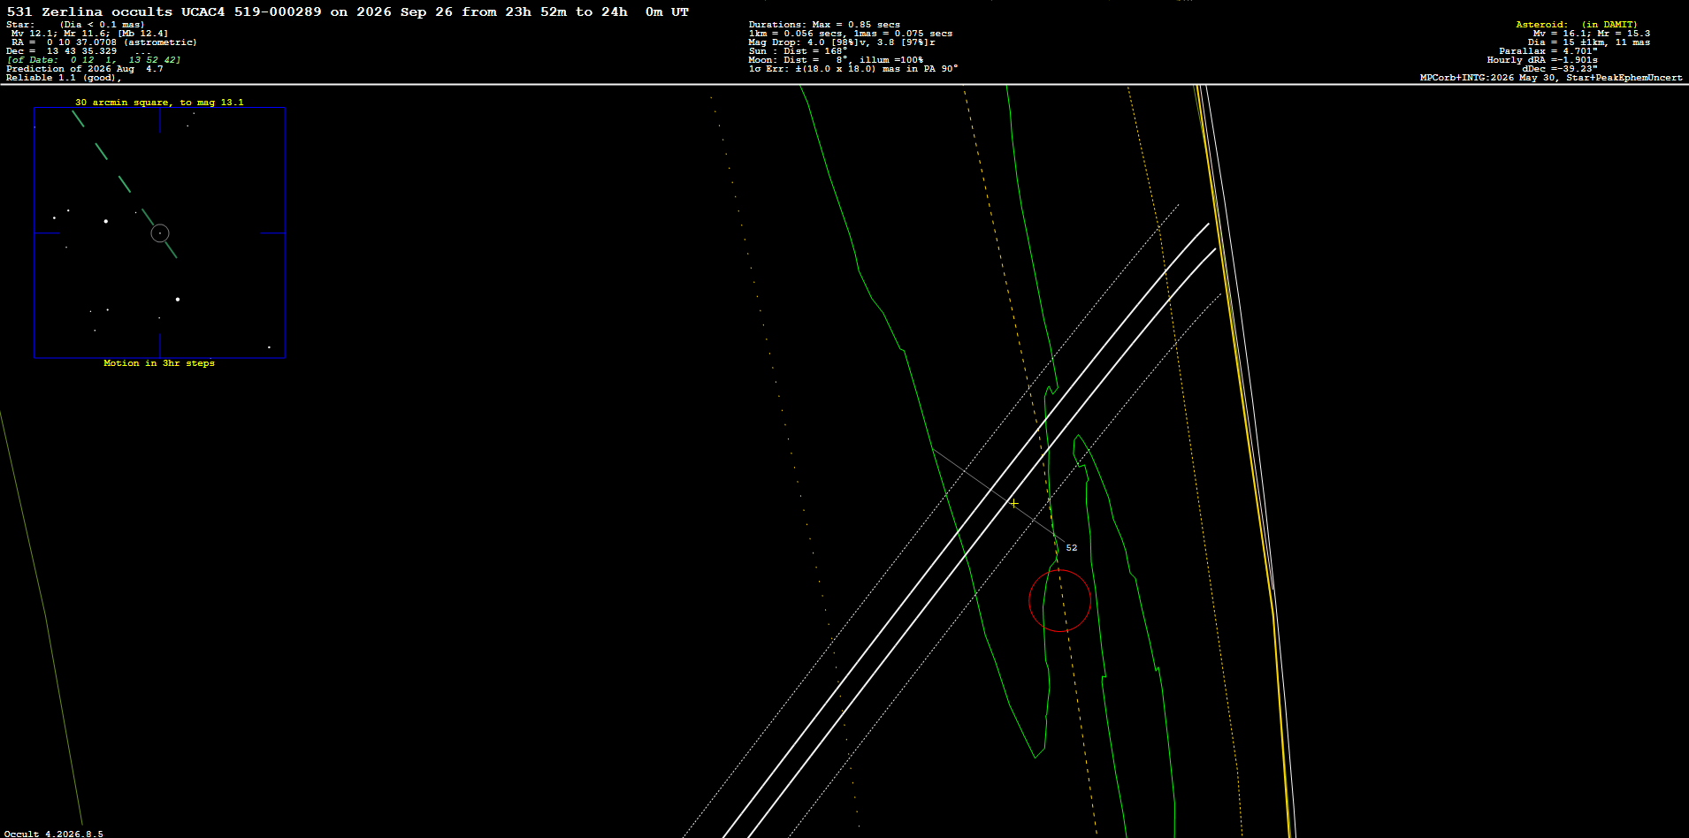Click the "Occult 4.2026.8.5" version label

[54, 834]
